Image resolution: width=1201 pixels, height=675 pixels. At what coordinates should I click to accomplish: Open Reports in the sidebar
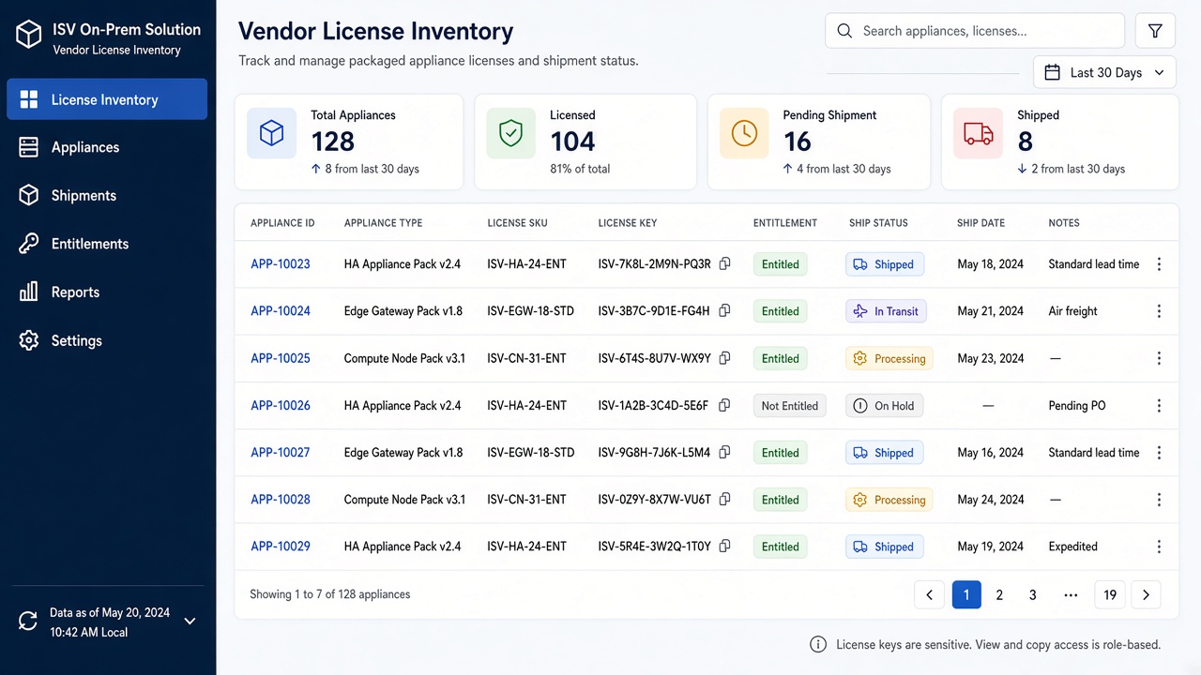[x=107, y=292]
